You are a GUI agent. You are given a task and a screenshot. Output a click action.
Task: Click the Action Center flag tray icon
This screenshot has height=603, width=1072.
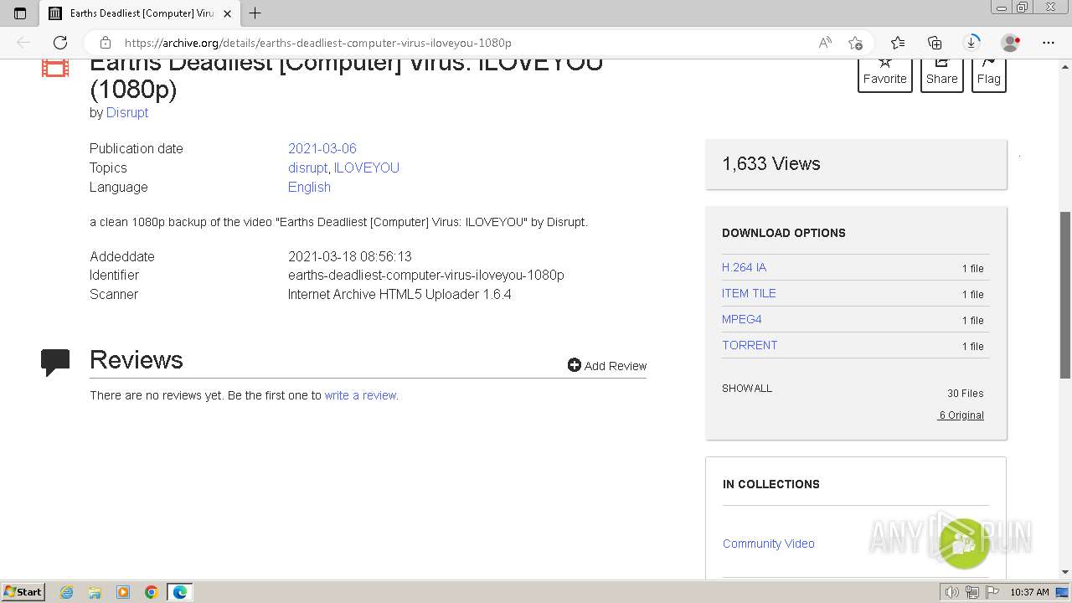pos(992,592)
